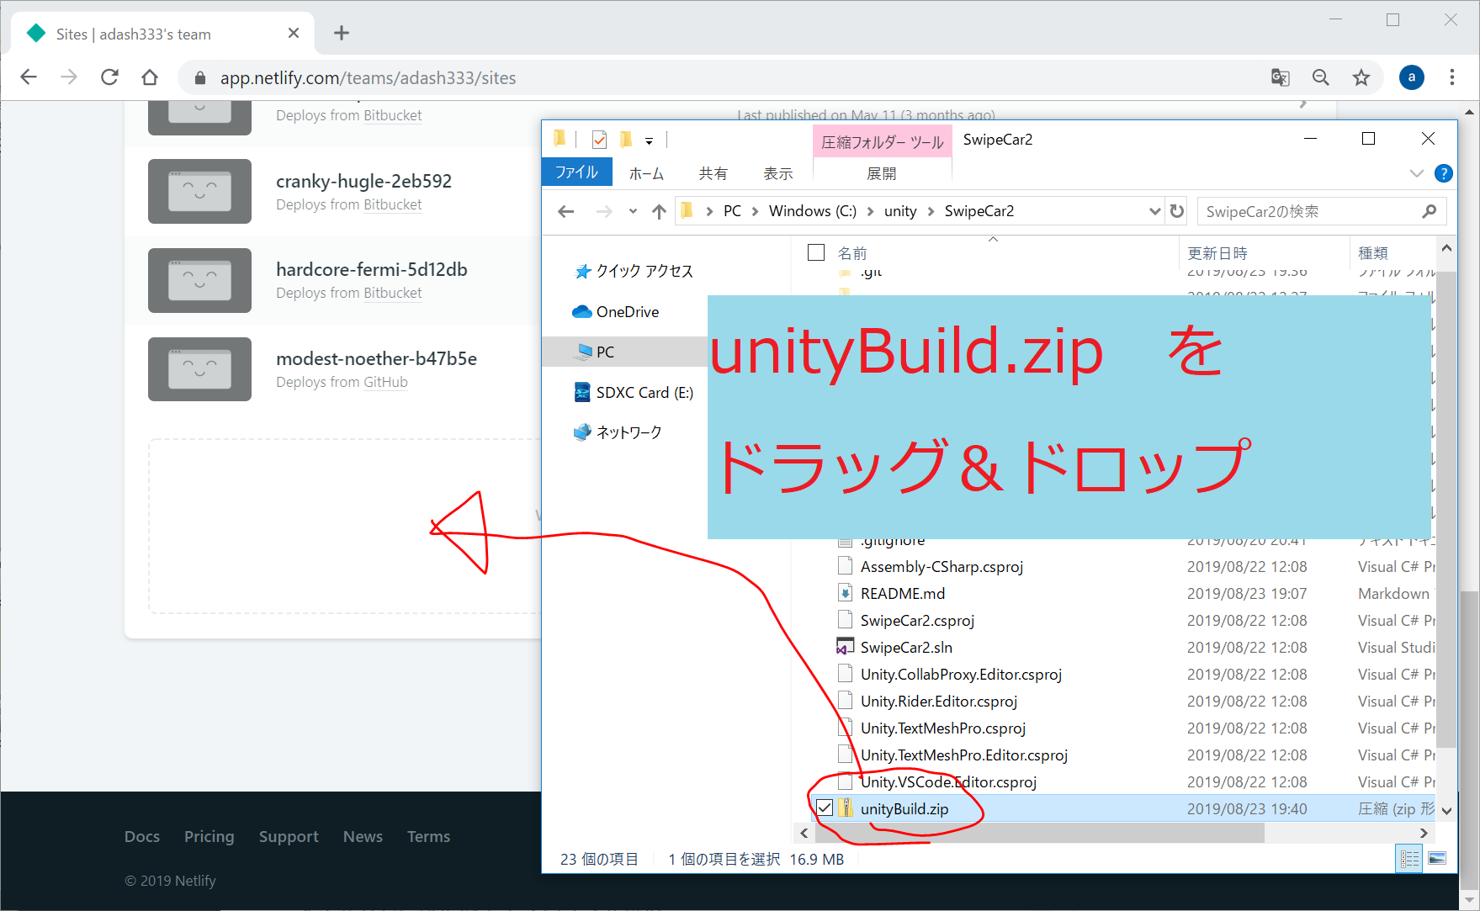1480x911 pixels.
Task: Sort by 更新日時 column header
Action: click(x=1217, y=253)
